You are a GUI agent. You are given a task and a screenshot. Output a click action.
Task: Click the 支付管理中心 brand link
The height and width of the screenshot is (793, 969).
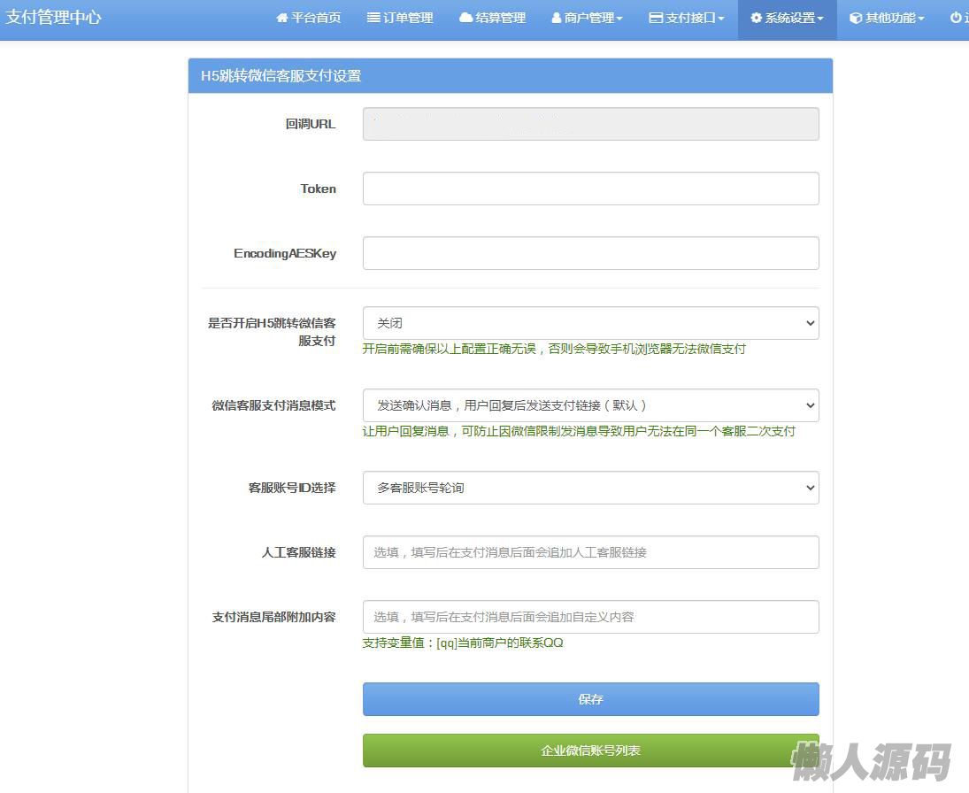[54, 17]
